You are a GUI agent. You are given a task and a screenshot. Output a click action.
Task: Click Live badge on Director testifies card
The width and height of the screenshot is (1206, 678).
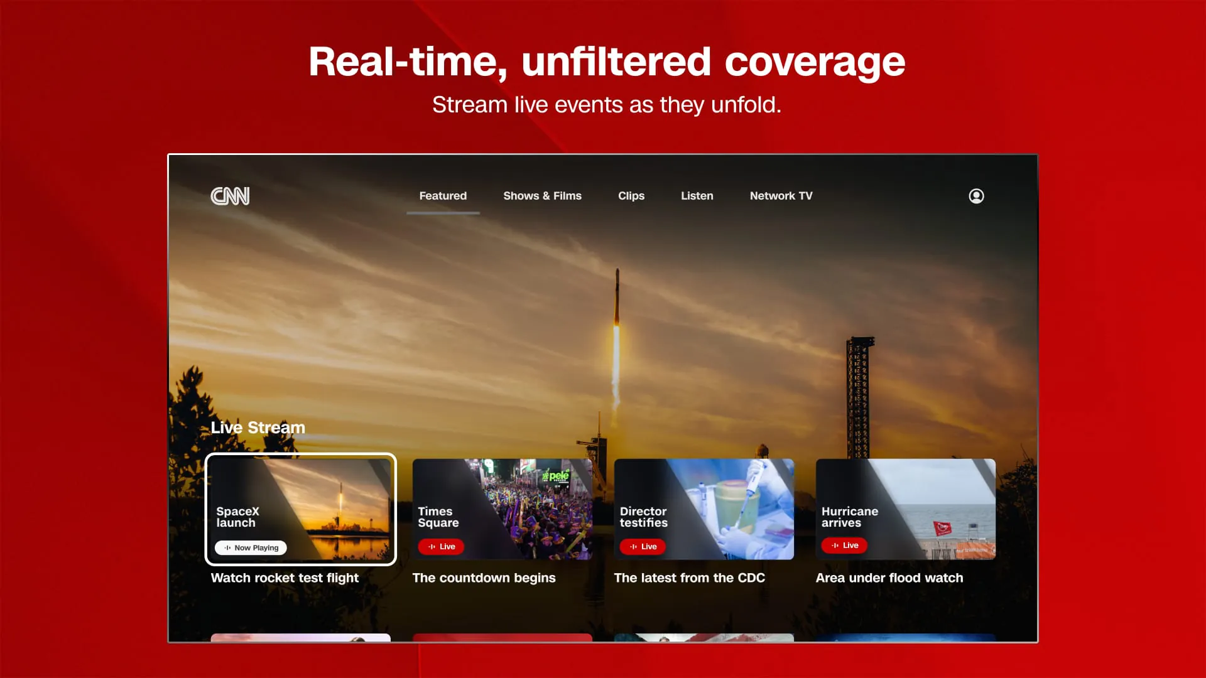click(x=643, y=547)
